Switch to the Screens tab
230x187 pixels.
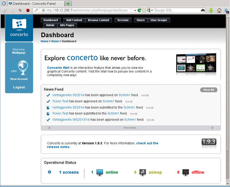(123, 20)
